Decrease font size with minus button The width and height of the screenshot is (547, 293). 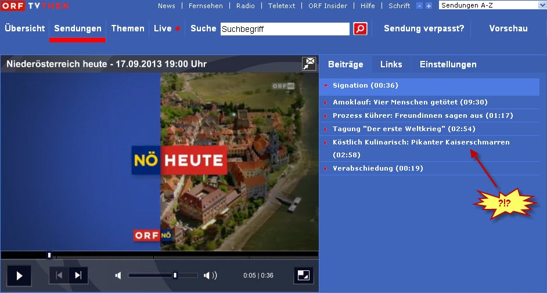[420, 6]
